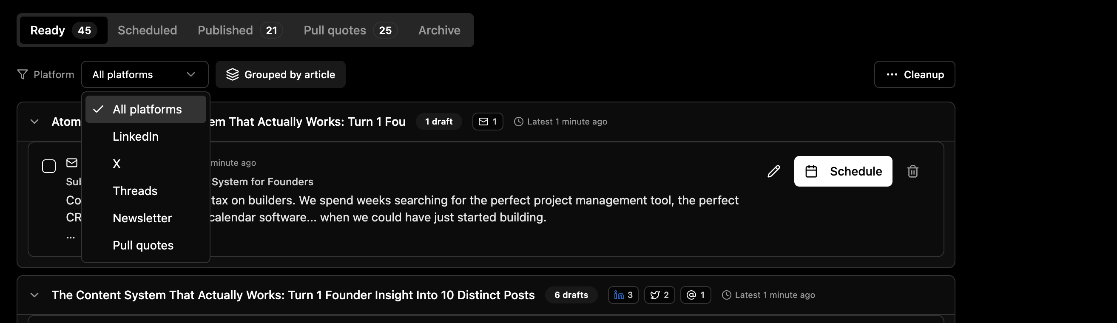Click "System for Founders" subject line
Image resolution: width=1117 pixels, height=323 pixels.
coord(262,181)
